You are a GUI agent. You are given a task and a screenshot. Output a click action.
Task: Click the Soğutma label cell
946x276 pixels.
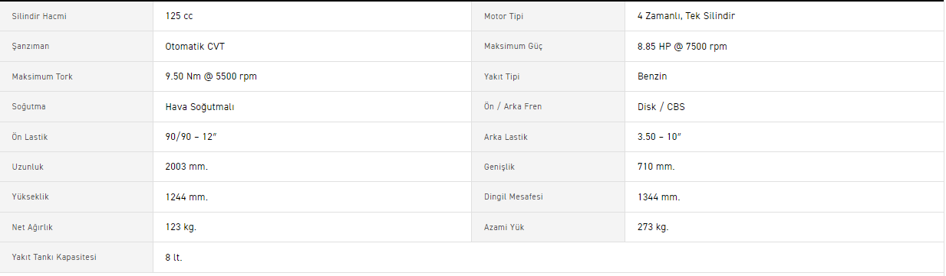[x=77, y=107]
